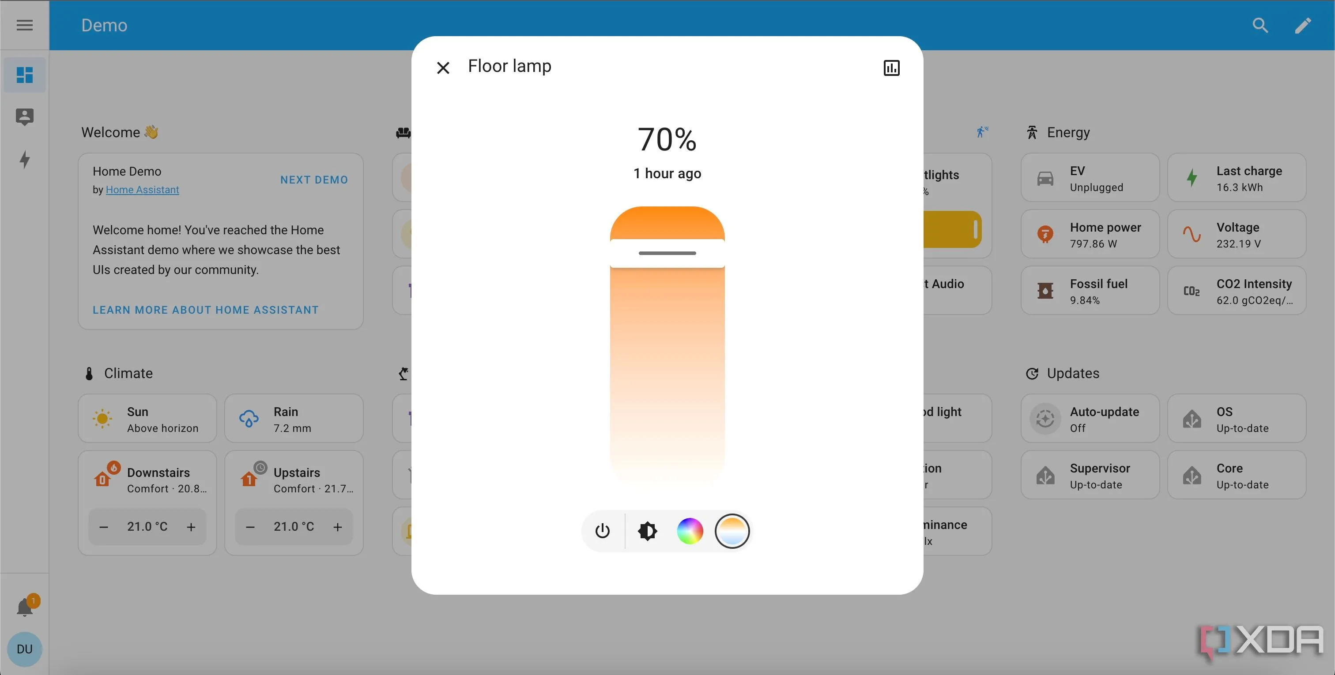Open DU user profile avatar
This screenshot has width=1335, height=675.
(x=24, y=649)
